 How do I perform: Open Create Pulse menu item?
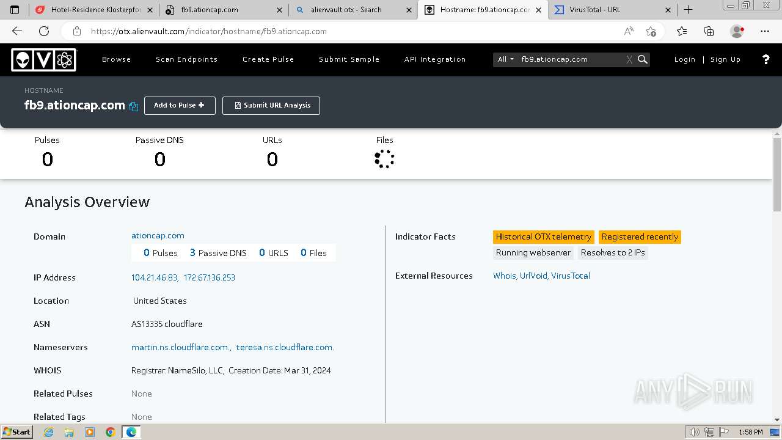point(268,59)
